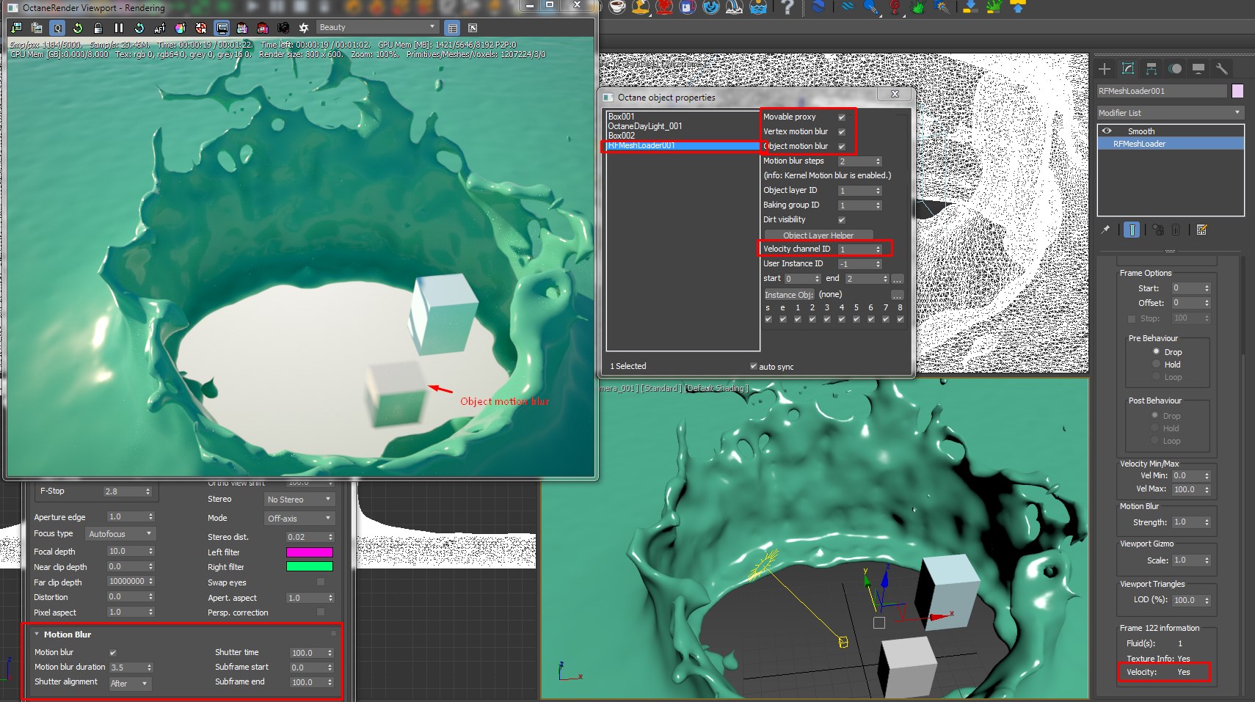
Task: Toggle show end result in modifier stack
Action: [1132, 230]
